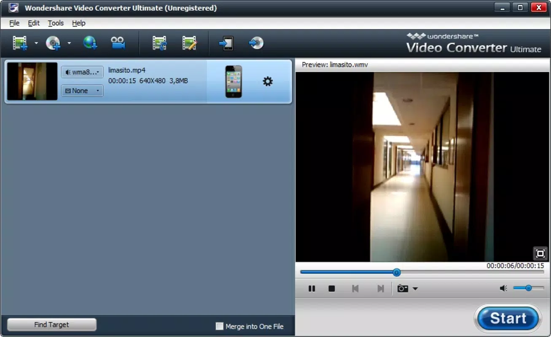Click the edit video pencil film icon
The width and height of the screenshot is (551, 337).
coord(189,43)
